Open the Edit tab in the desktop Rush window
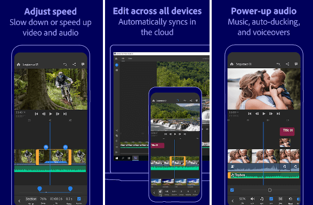Image resolution: width=313 pixels, height=205 pixels. 123,59
